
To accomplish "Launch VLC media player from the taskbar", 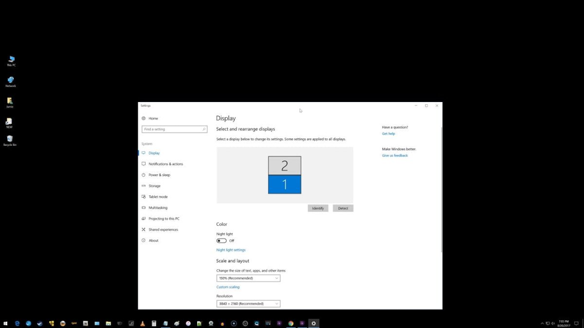I will tap(142, 323).
